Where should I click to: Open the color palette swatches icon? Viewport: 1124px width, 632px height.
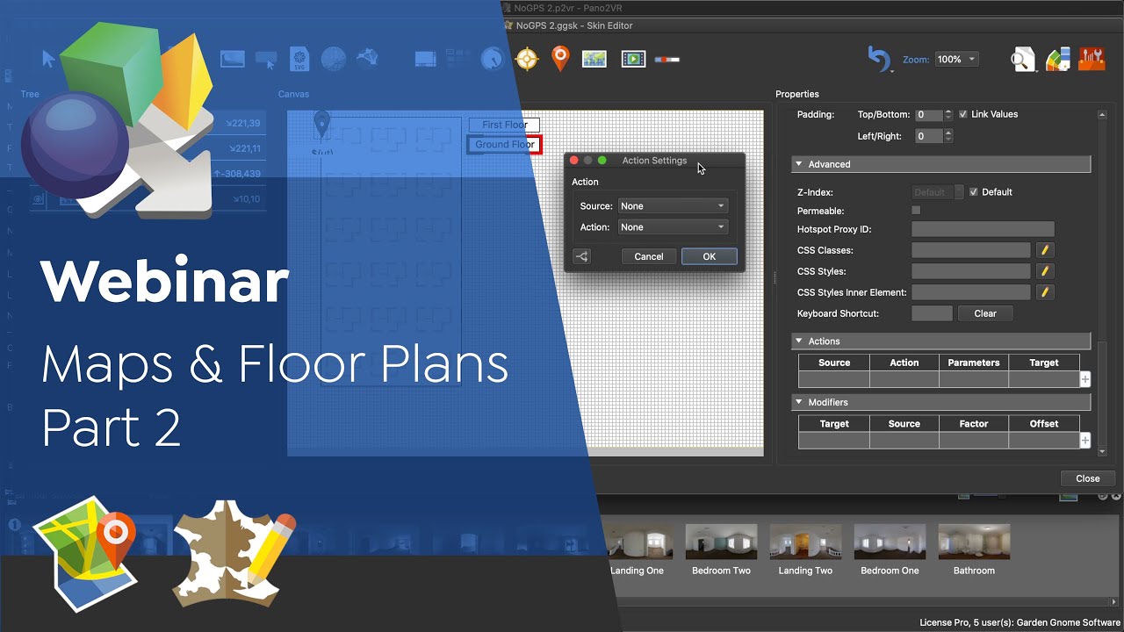point(1057,60)
